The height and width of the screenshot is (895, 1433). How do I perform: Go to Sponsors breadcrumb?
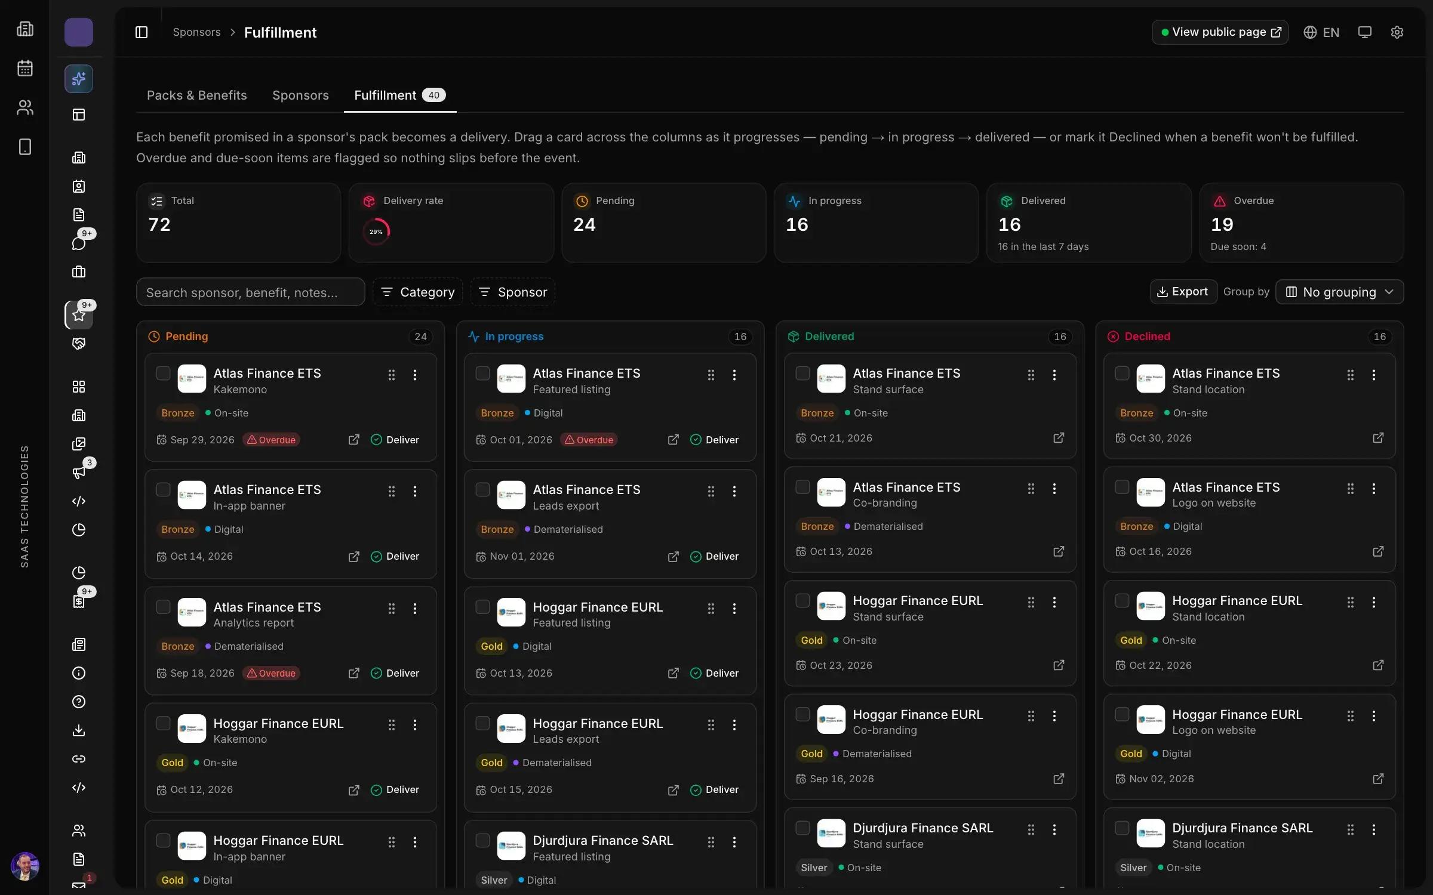point(196,32)
